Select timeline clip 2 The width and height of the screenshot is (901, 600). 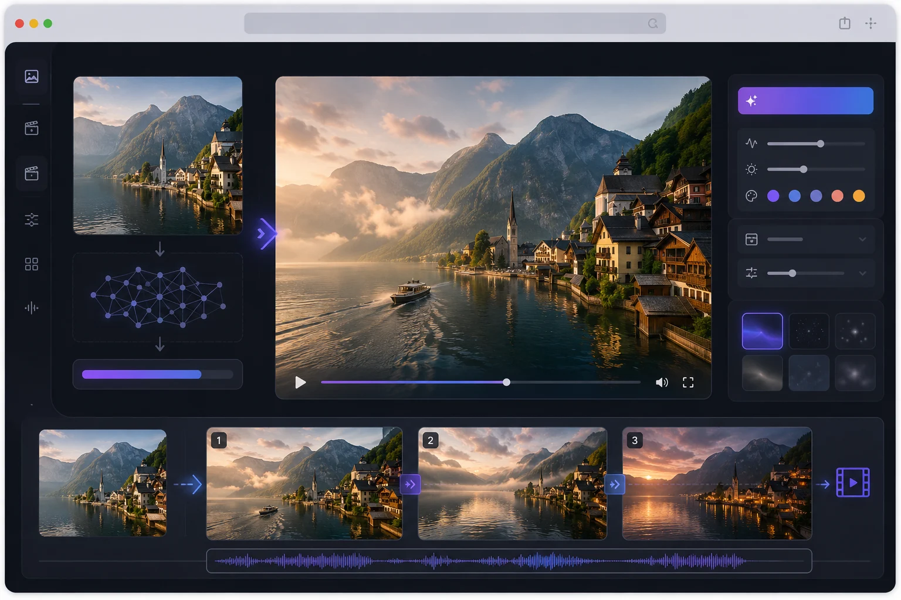point(512,483)
